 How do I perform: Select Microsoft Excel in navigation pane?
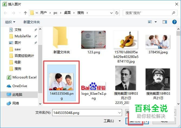[x=22, y=77]
